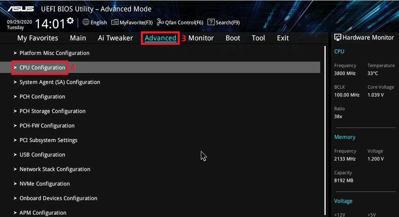Click the 2133 MHz memory frequency

pyautogui.click(x=345, y=159)
